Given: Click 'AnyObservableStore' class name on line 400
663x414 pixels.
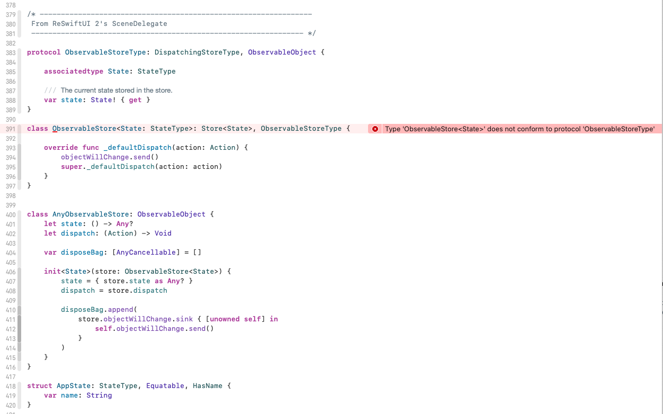Looking at the screenshot, I should tap(91, 214).
